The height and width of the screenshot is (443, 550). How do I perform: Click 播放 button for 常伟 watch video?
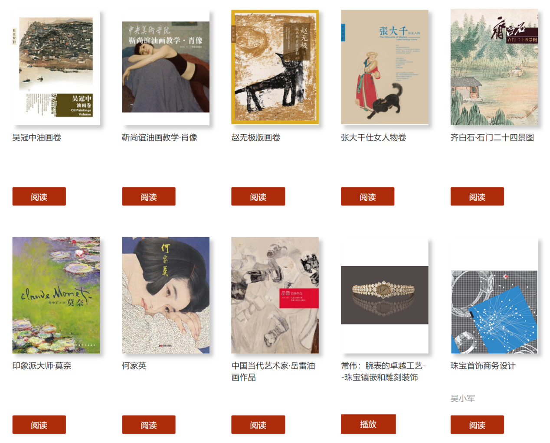368,424
